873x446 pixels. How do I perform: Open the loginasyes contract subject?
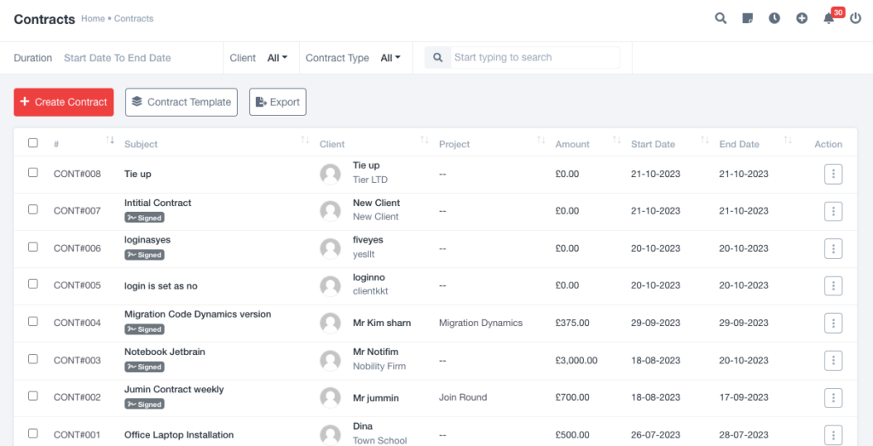(147, 240)
